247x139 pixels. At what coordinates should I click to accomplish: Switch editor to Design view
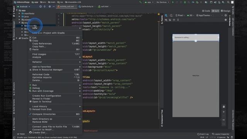click(225, 11)
